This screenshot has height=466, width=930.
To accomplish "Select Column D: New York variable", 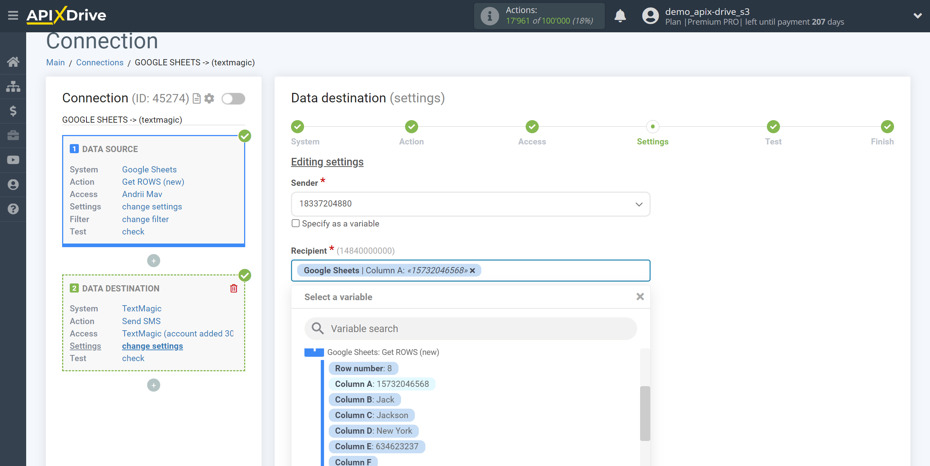I will click(x=373, y=431).
